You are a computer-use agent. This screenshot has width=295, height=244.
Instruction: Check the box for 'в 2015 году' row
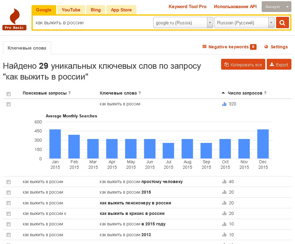(8, 224)
